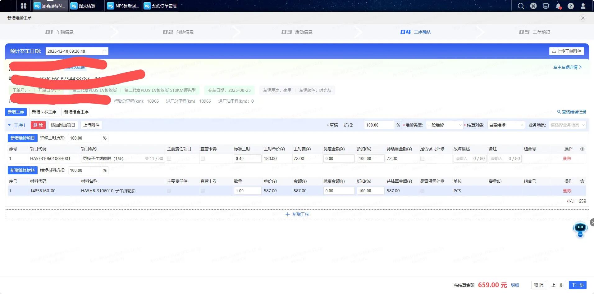Open the blue robot assistant
The height and width of the screenshot is (294, 594).
[x=580, y=229]
